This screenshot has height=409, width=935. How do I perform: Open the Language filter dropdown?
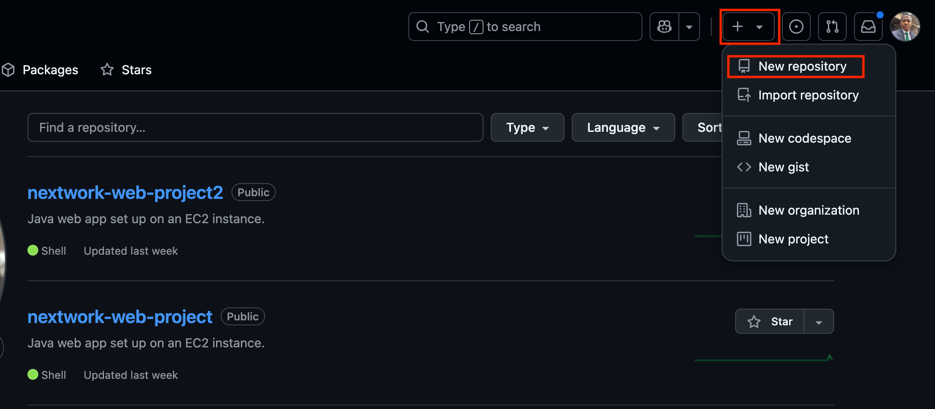[623, 127]
